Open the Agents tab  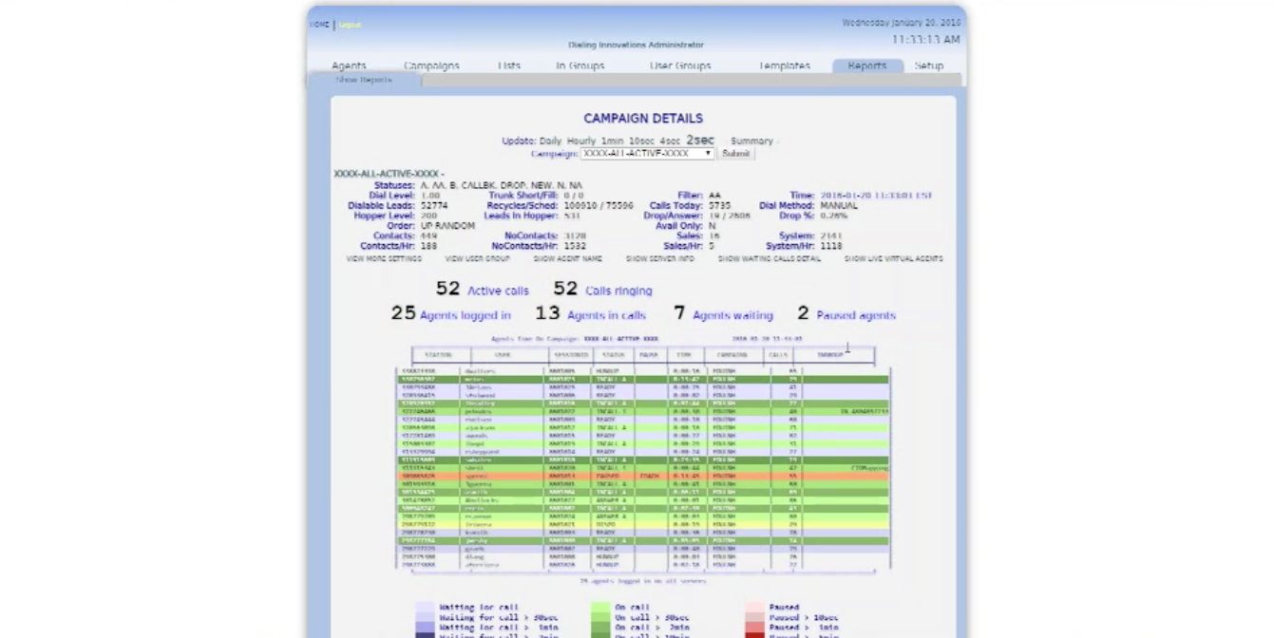349,66
